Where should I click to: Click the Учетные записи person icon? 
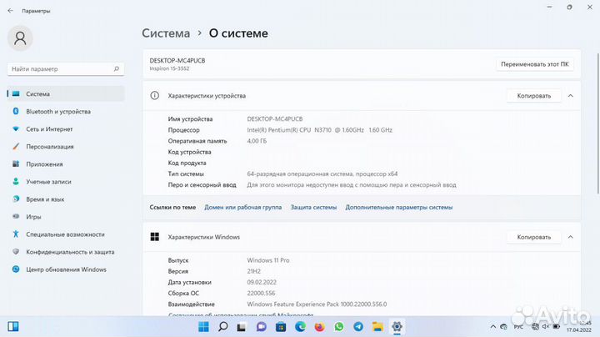[x=16, y=182]
